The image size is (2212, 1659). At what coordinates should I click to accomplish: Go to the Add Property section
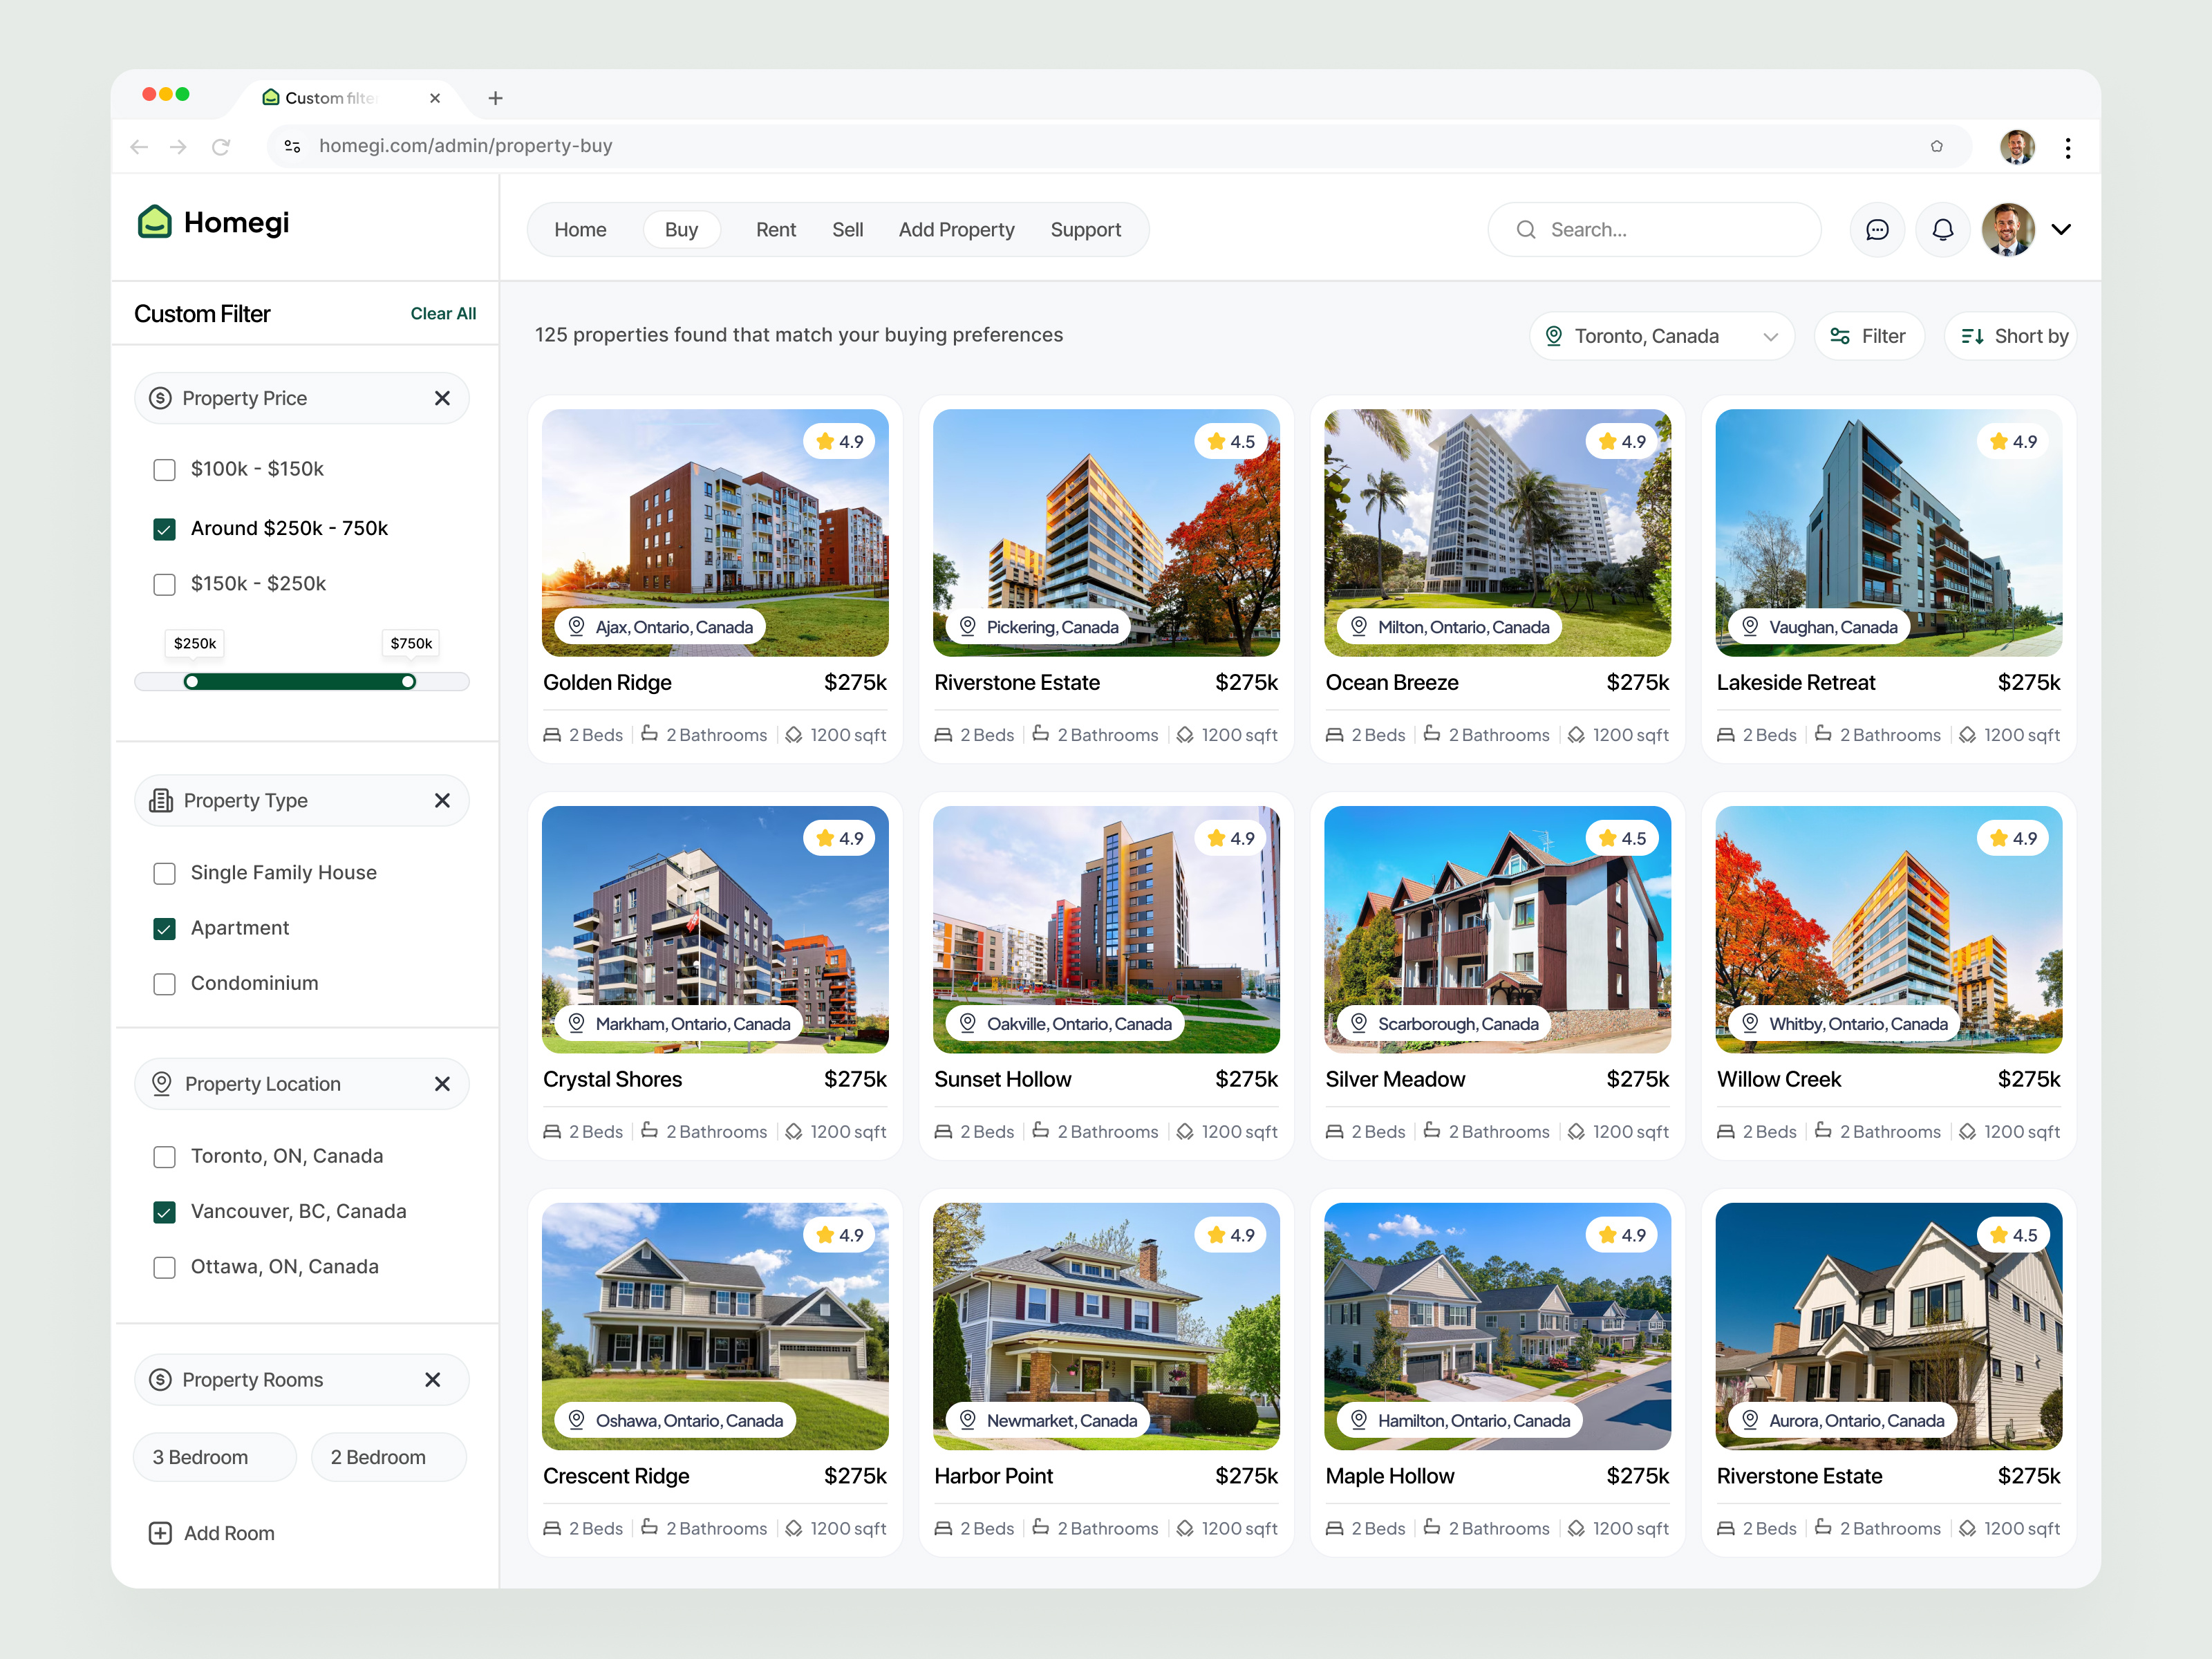[x=956, y=229]
